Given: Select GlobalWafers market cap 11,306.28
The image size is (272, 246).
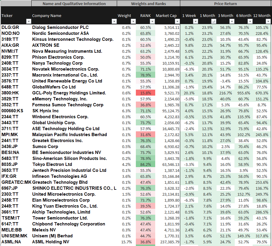Looking at the screenshot, I should click(167, 87).
